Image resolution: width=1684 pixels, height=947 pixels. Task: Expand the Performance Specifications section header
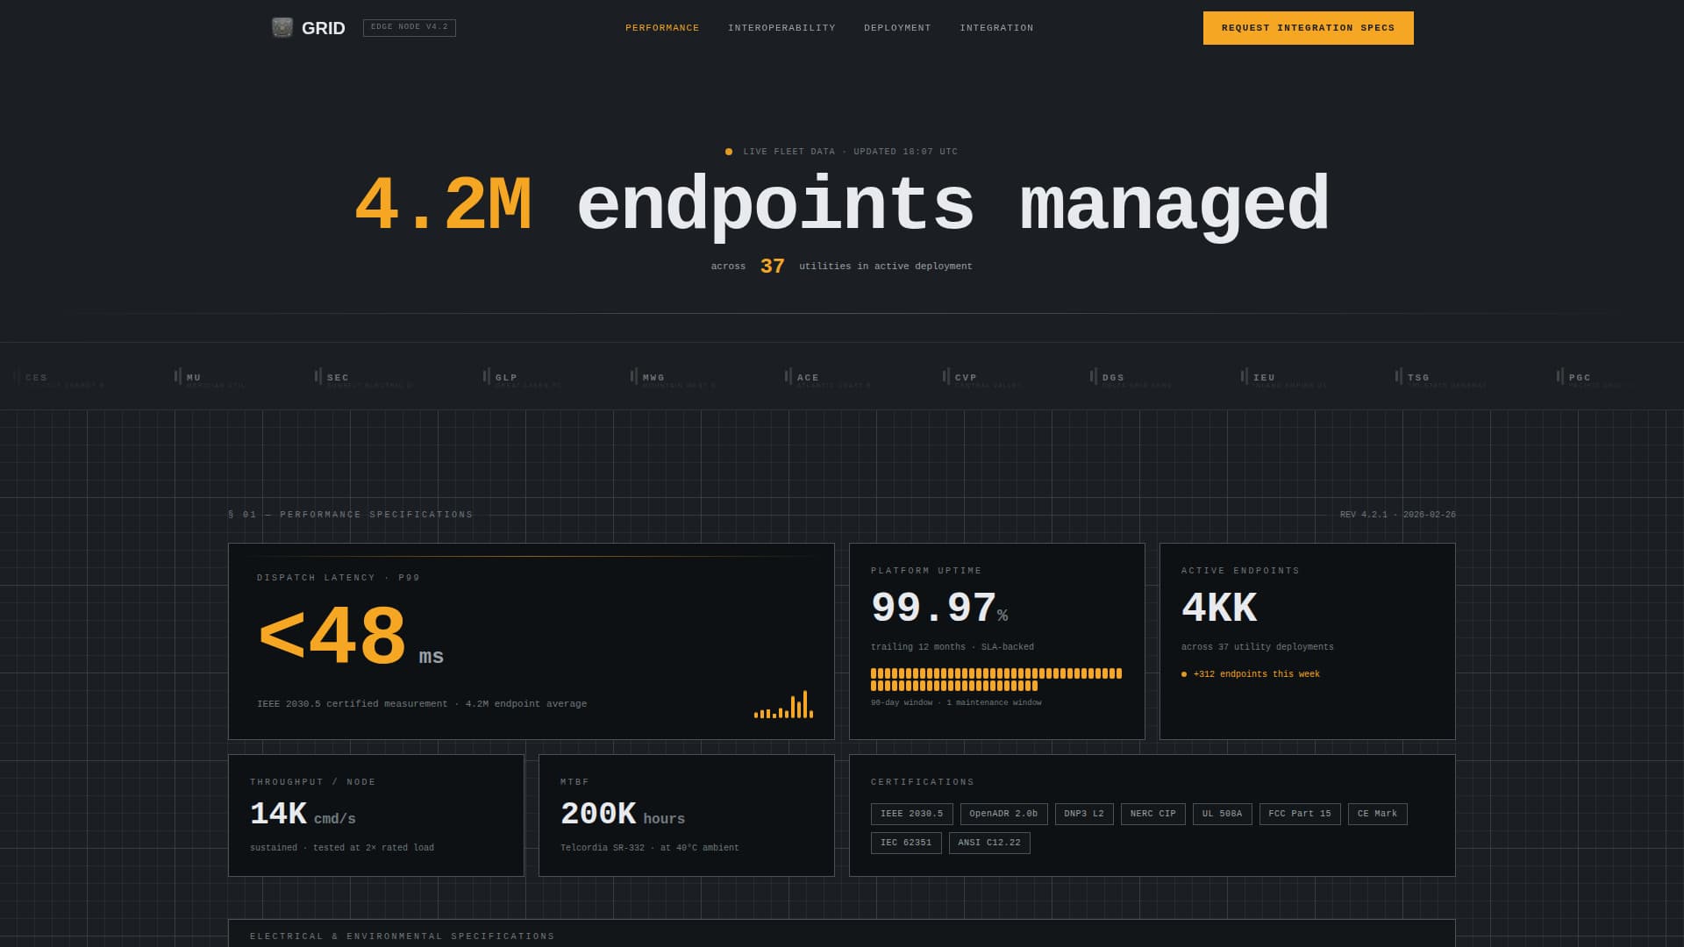(x=349, y=515)
